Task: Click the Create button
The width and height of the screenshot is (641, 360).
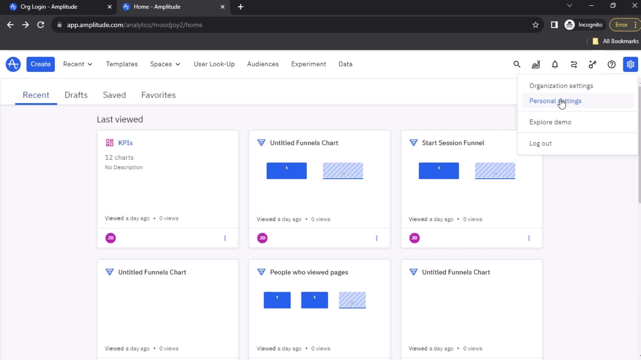Action: pos(41,64)
